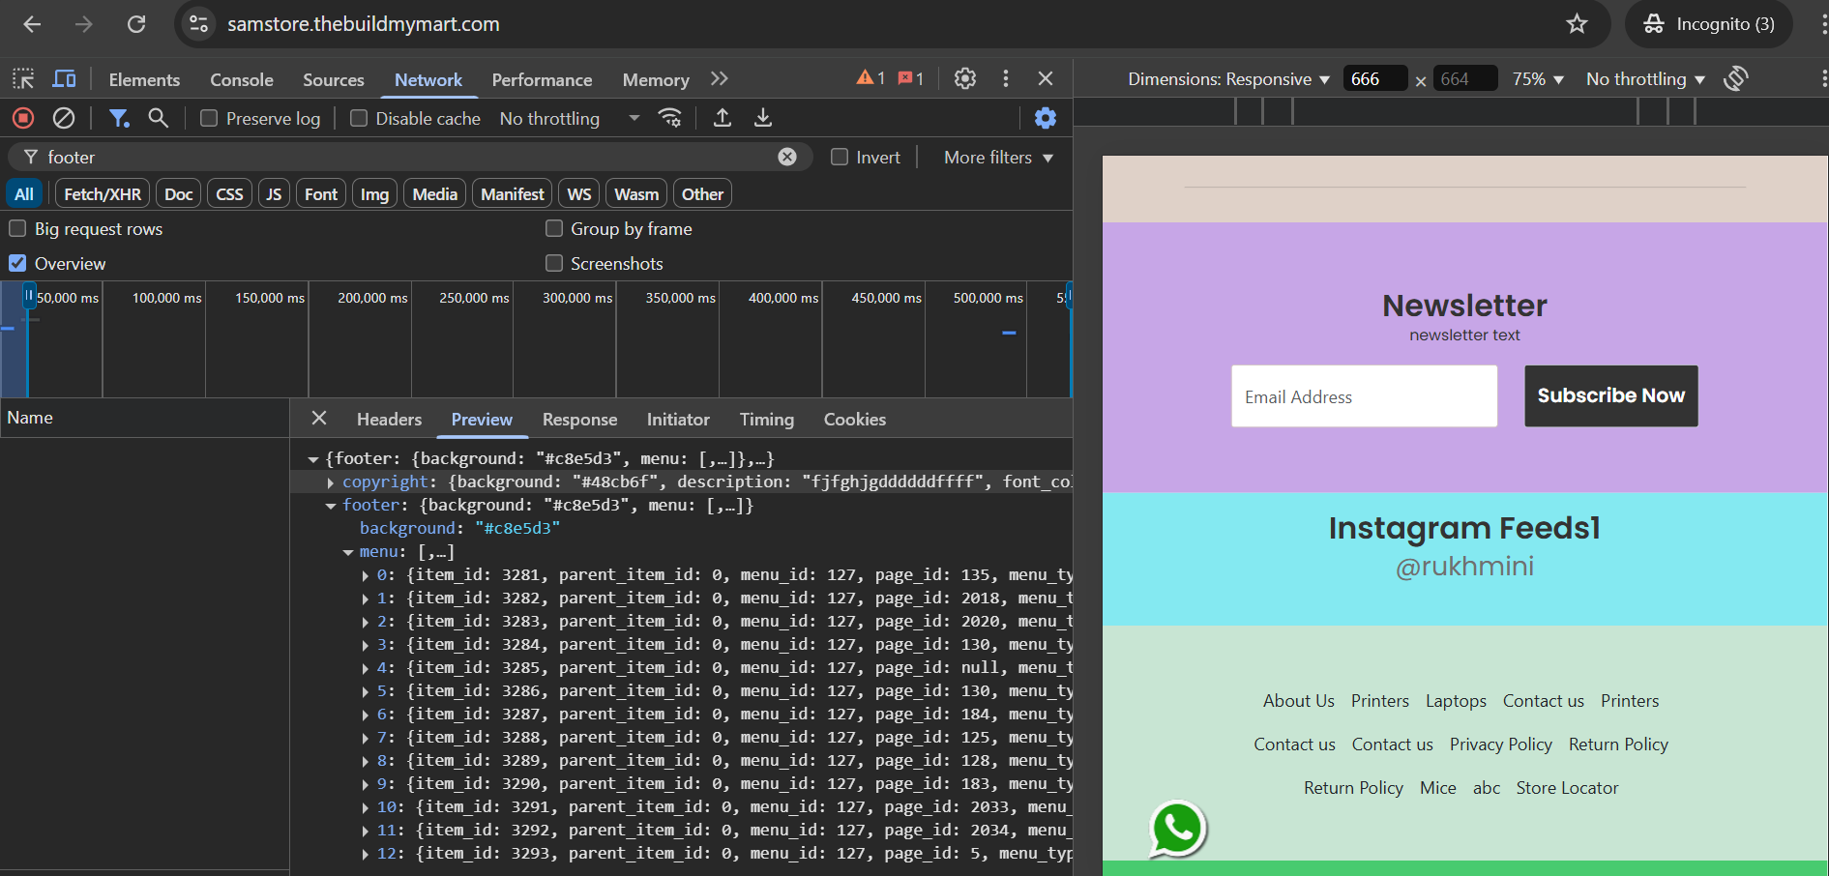
Task: Open DevTools customize three-dot menu
Action: (x=1006, y=78)
